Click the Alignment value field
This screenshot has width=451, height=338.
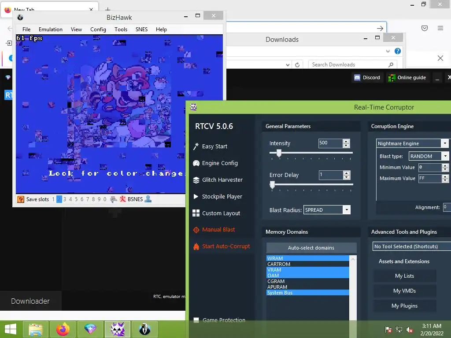tap(447, 207)
